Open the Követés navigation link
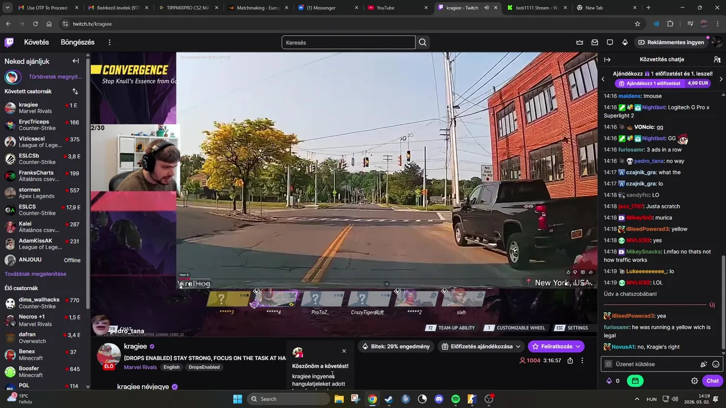The image size is (726, 408). [x=36, y=42]
